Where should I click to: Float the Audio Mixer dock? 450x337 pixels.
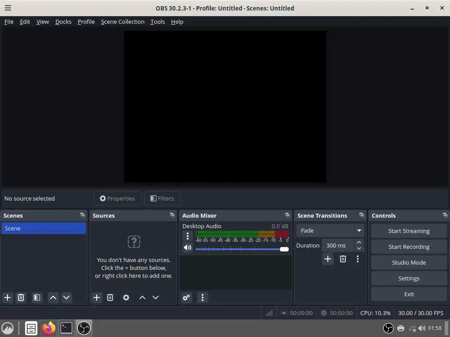click(x=287, y=215)
